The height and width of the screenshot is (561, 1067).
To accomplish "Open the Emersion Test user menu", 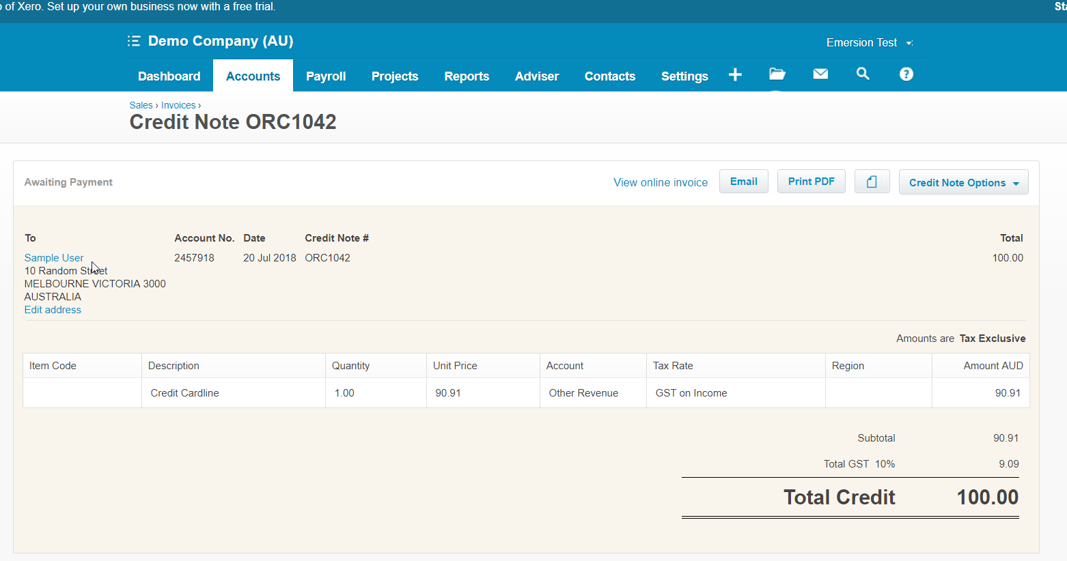I will click(x=868, y=42).
